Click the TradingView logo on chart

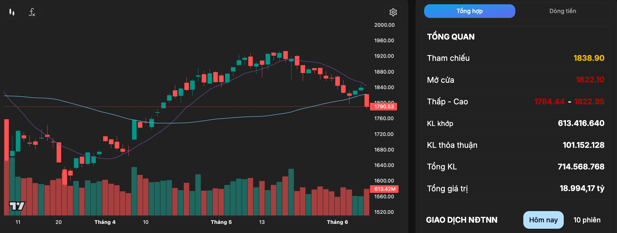coord(17,206)
